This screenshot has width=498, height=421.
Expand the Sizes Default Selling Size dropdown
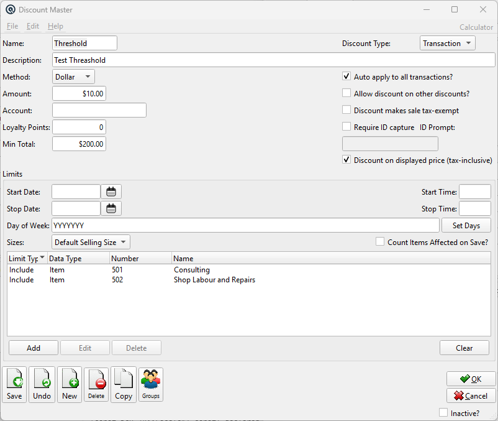[91, 243]
